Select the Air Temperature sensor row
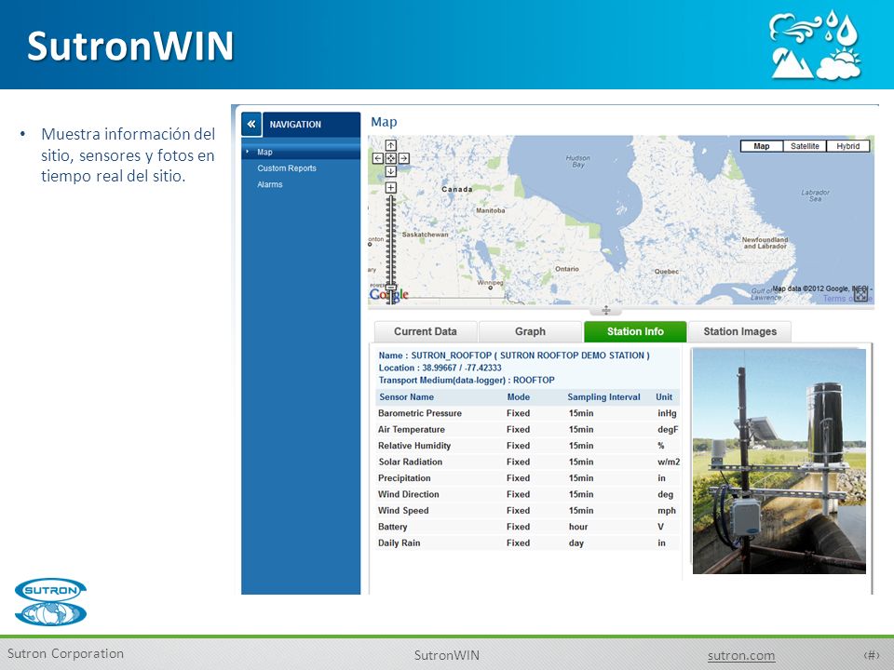The width and height of the screenshot is (894, 670). [527, 430]
